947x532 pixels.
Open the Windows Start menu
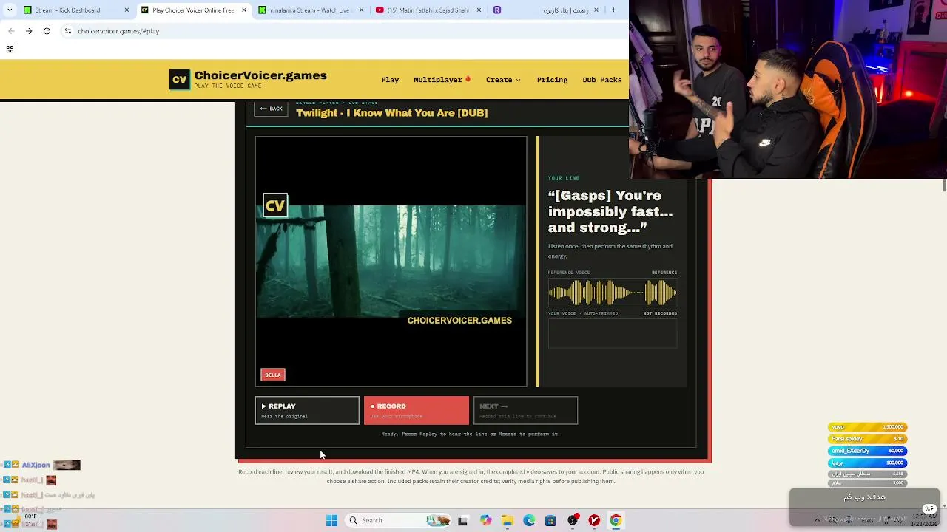pyautogui.click(x=332, y=520)
